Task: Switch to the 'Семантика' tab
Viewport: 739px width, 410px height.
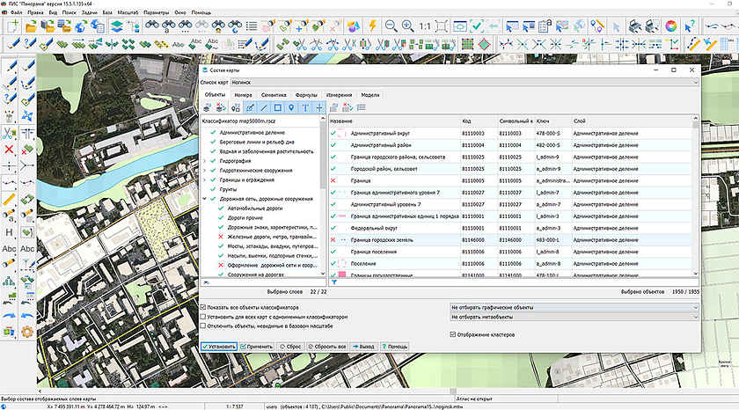Action: pyautogui.click(x=274, y=94)
